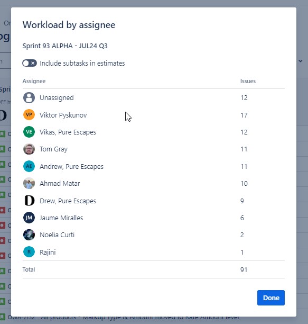Select the Ahmad Matar name

(60, 184)
